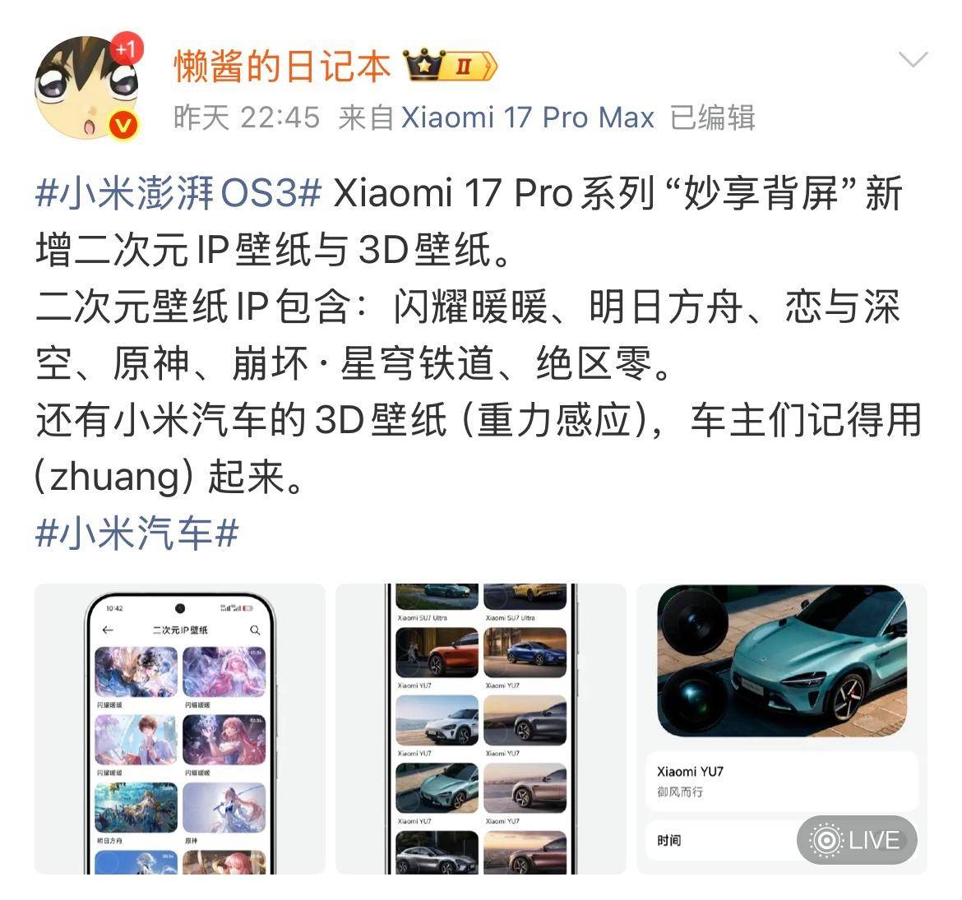Tap the LIVE photo badge
This screenshot has height=900, width=962.
point(857,840)
